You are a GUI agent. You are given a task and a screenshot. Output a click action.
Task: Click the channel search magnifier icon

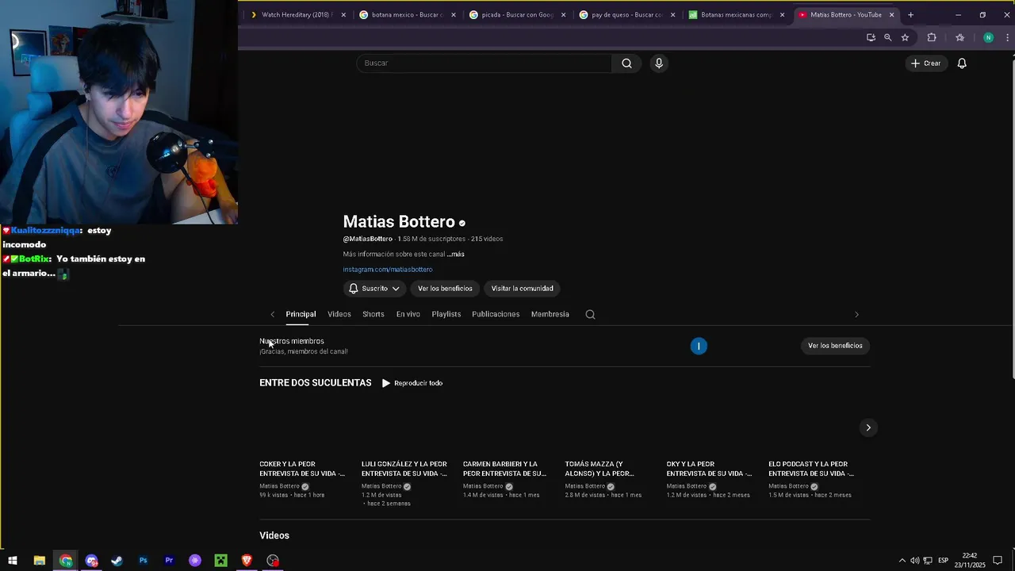590,314
